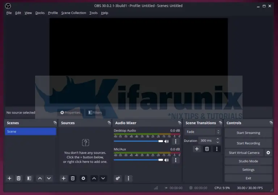
Task: Click Start Virtual Camera
Action: click(244, 153)
